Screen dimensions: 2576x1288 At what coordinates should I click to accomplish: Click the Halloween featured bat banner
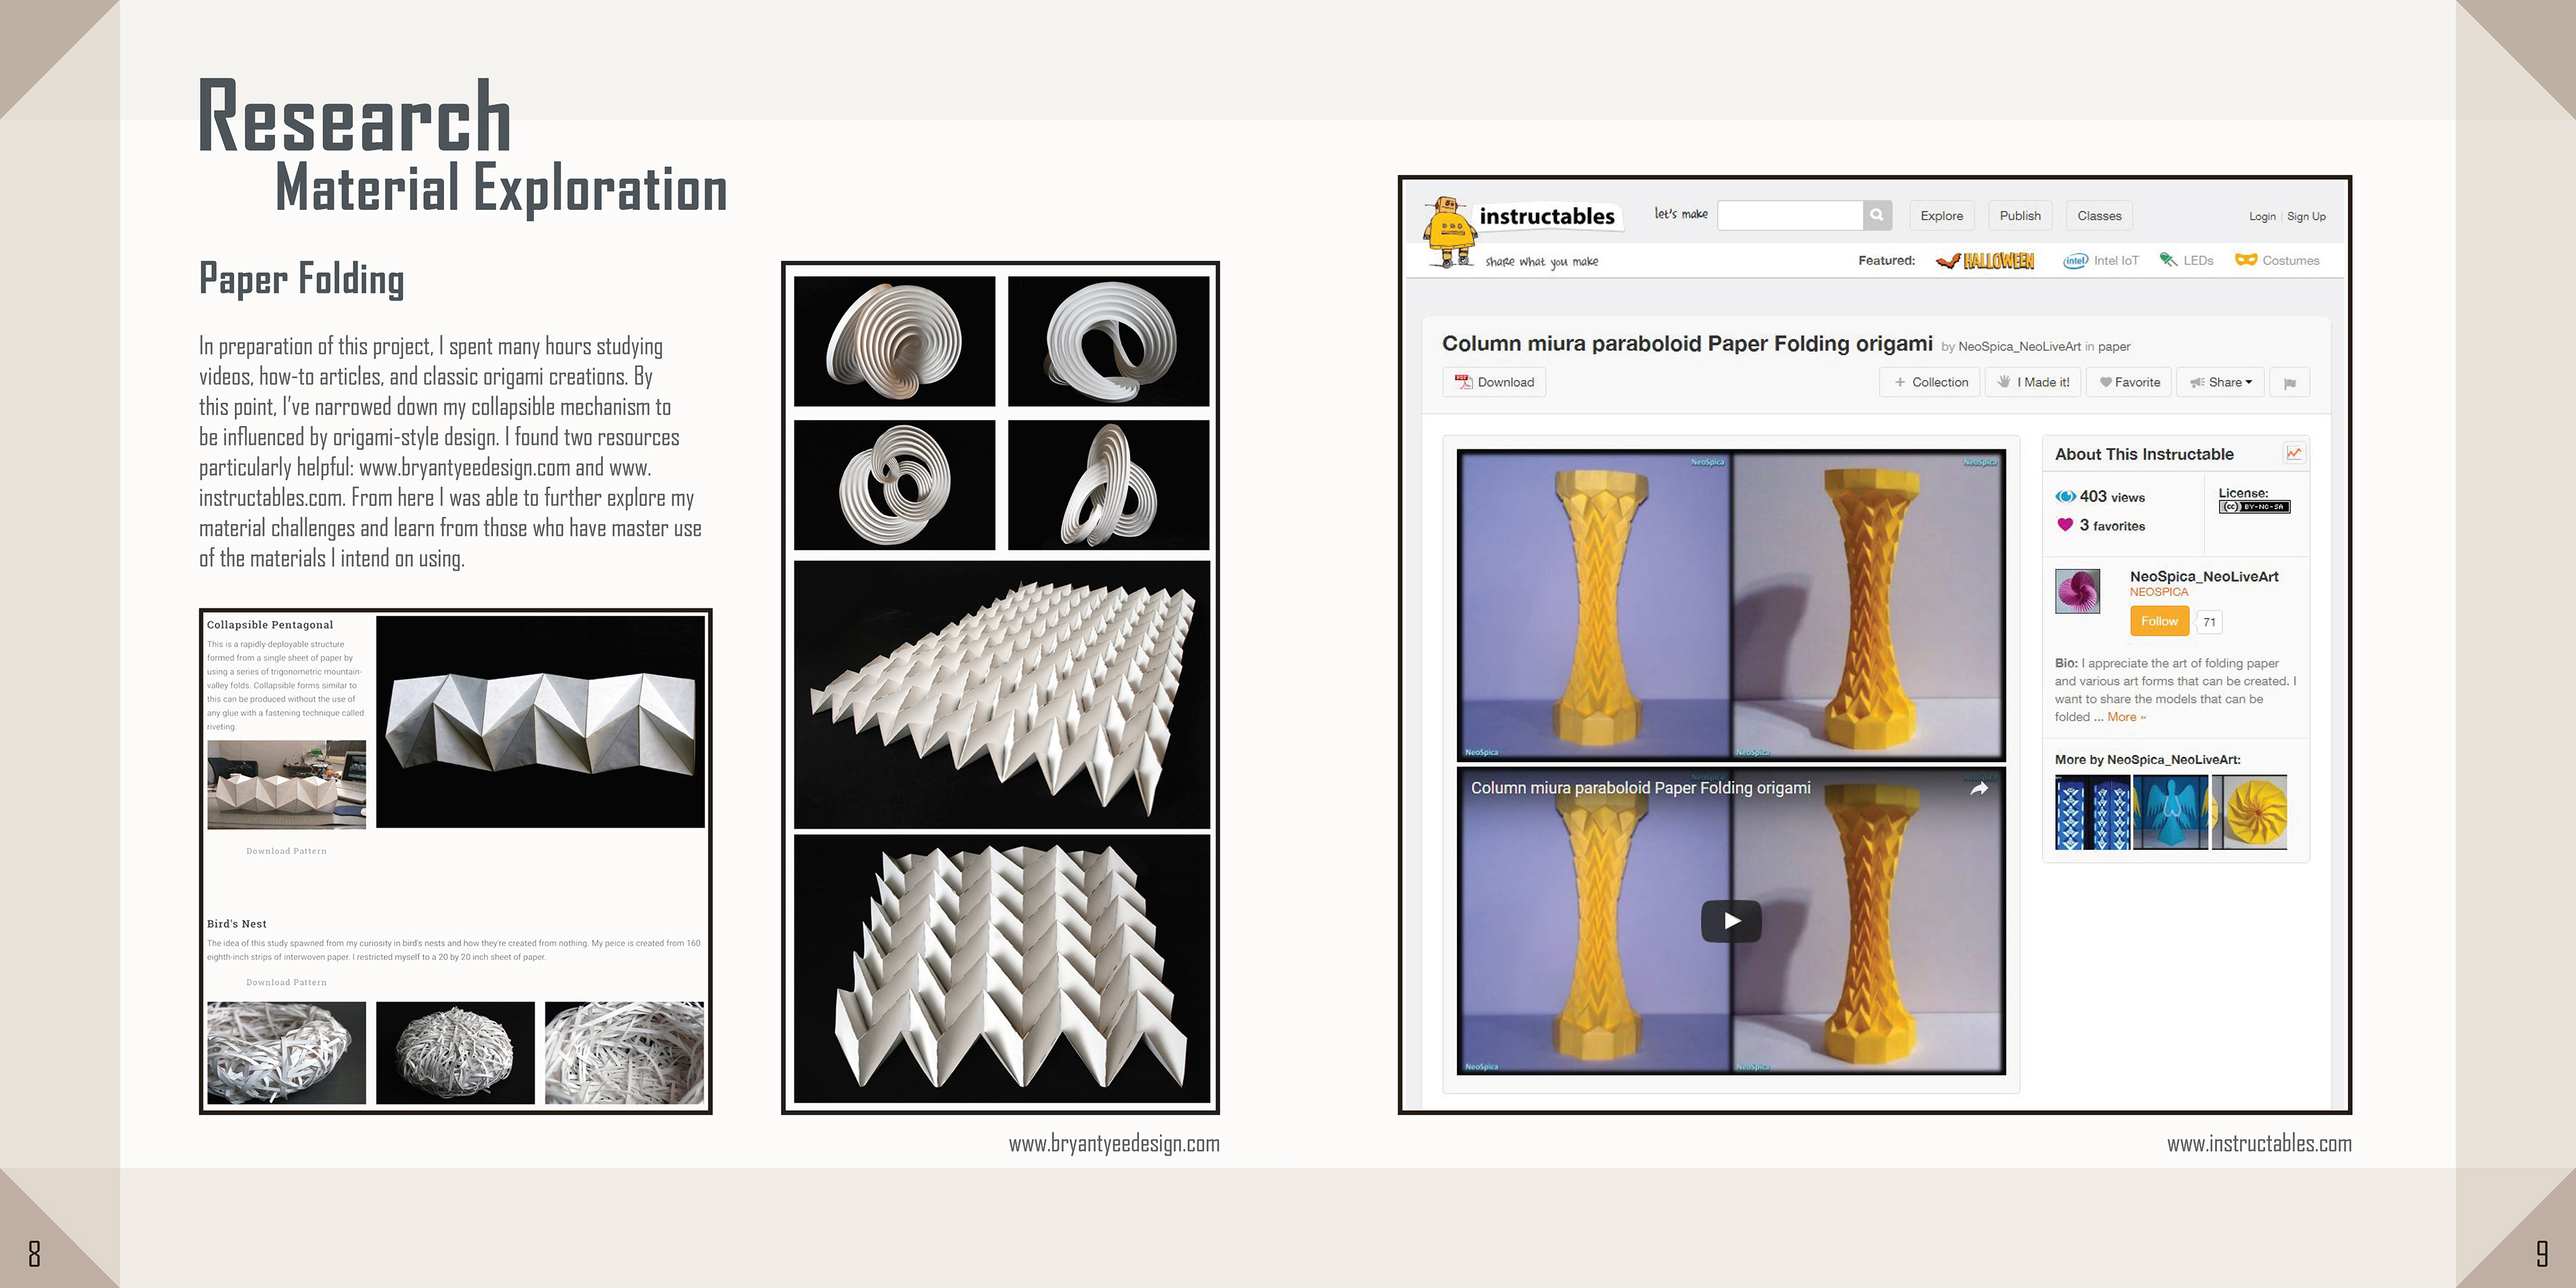(1984, 261)
